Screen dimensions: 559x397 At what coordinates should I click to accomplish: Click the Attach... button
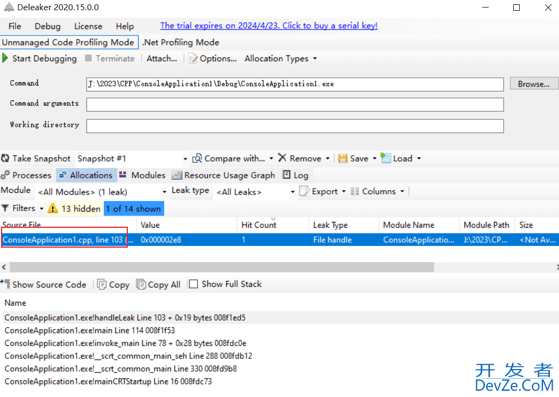162,59
